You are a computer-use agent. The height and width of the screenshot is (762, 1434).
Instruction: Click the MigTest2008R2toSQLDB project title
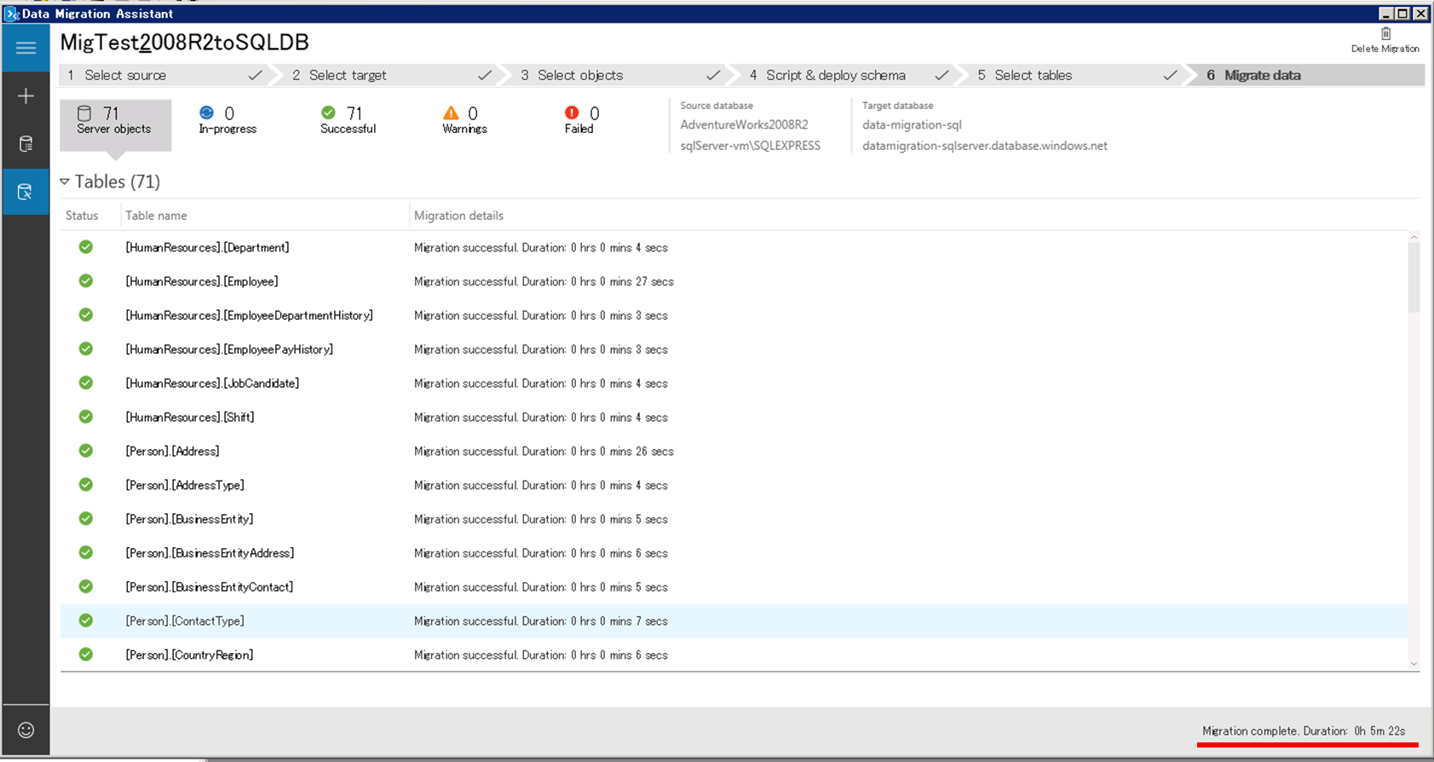point(184,43)
